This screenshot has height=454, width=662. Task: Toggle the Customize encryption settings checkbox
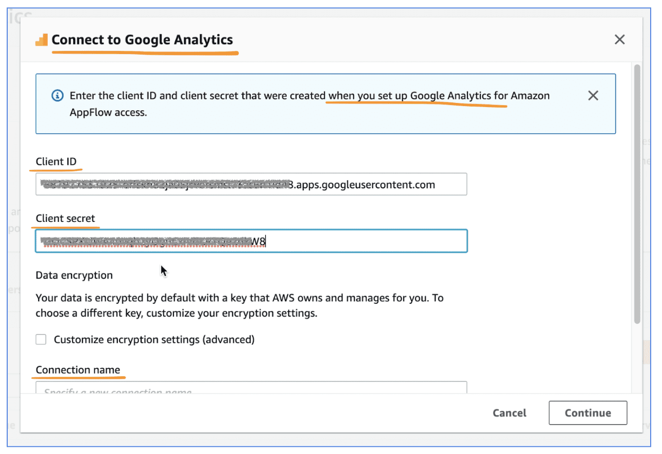(41, 339)
